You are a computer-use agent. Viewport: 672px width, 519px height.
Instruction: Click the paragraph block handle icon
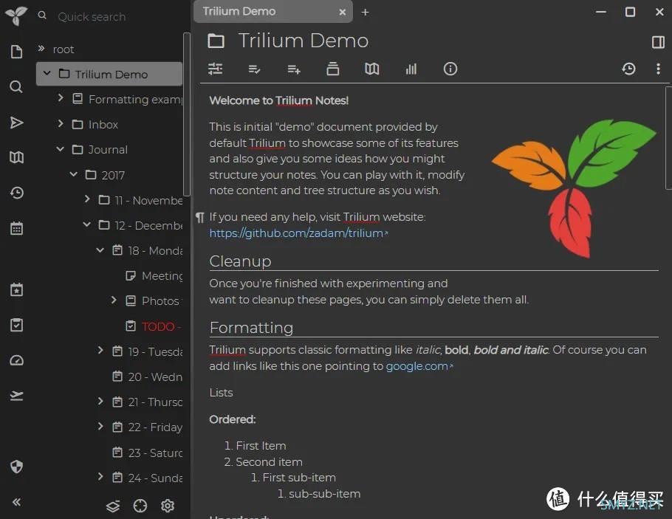point(200,217)
